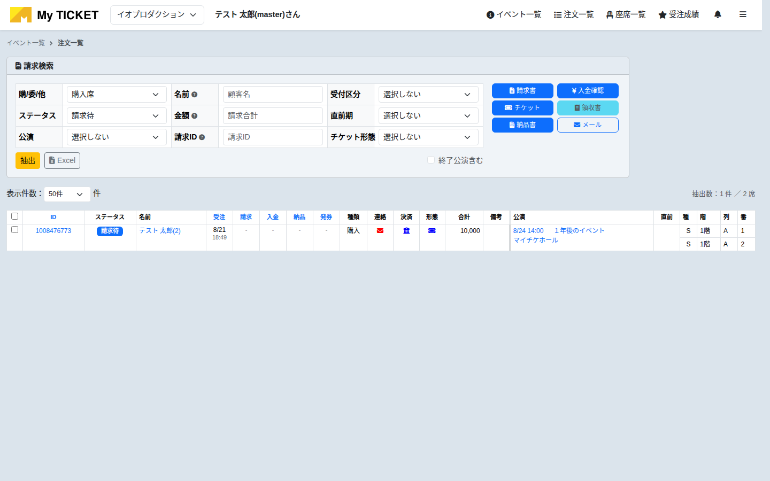Screen dimensions: 770x481
Task: Open customer テスト 太郎(2)
Action: (160, 231)
